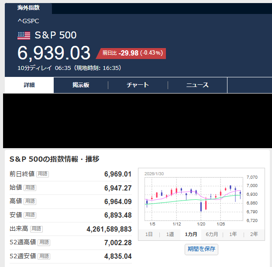Click 用語 tag next to 高値

[x=30, y=201]
